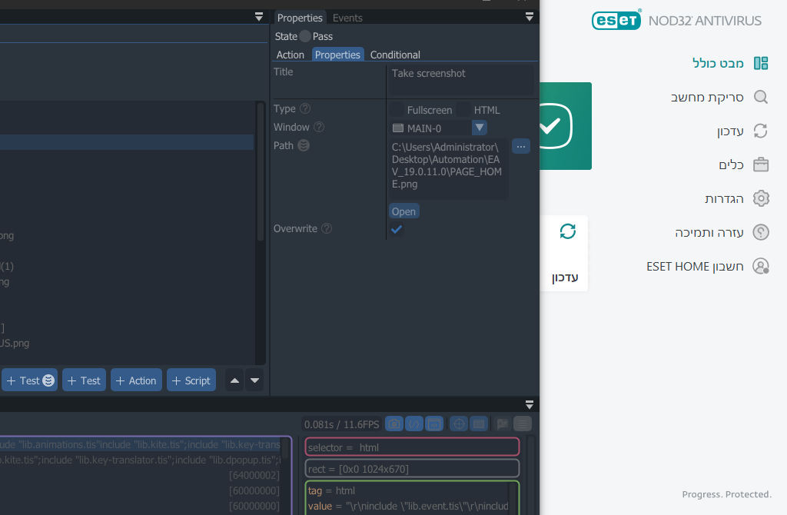Uncheck the Overwrite checkbox
This screenshot has height=515, width=787.
pyautogui.click(x=397, y=229)
